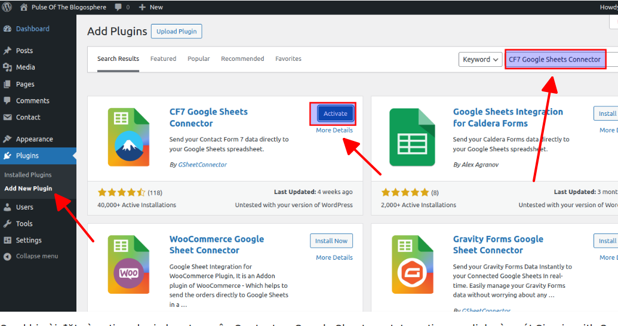Click the Comments bubble icon in sidebar

(8, 100)
